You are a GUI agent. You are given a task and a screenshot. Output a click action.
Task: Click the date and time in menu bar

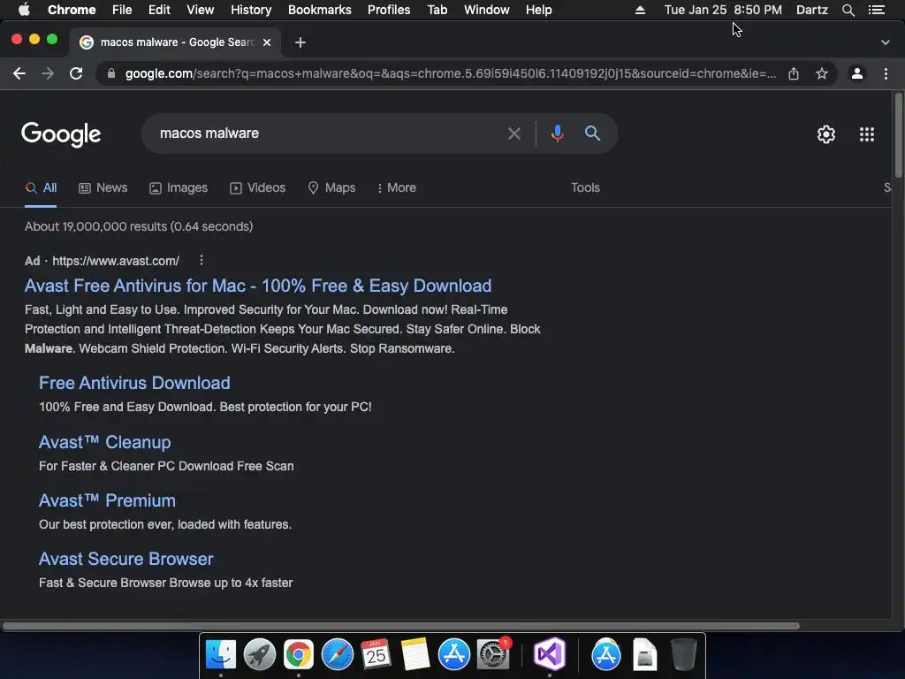(723, 10)
